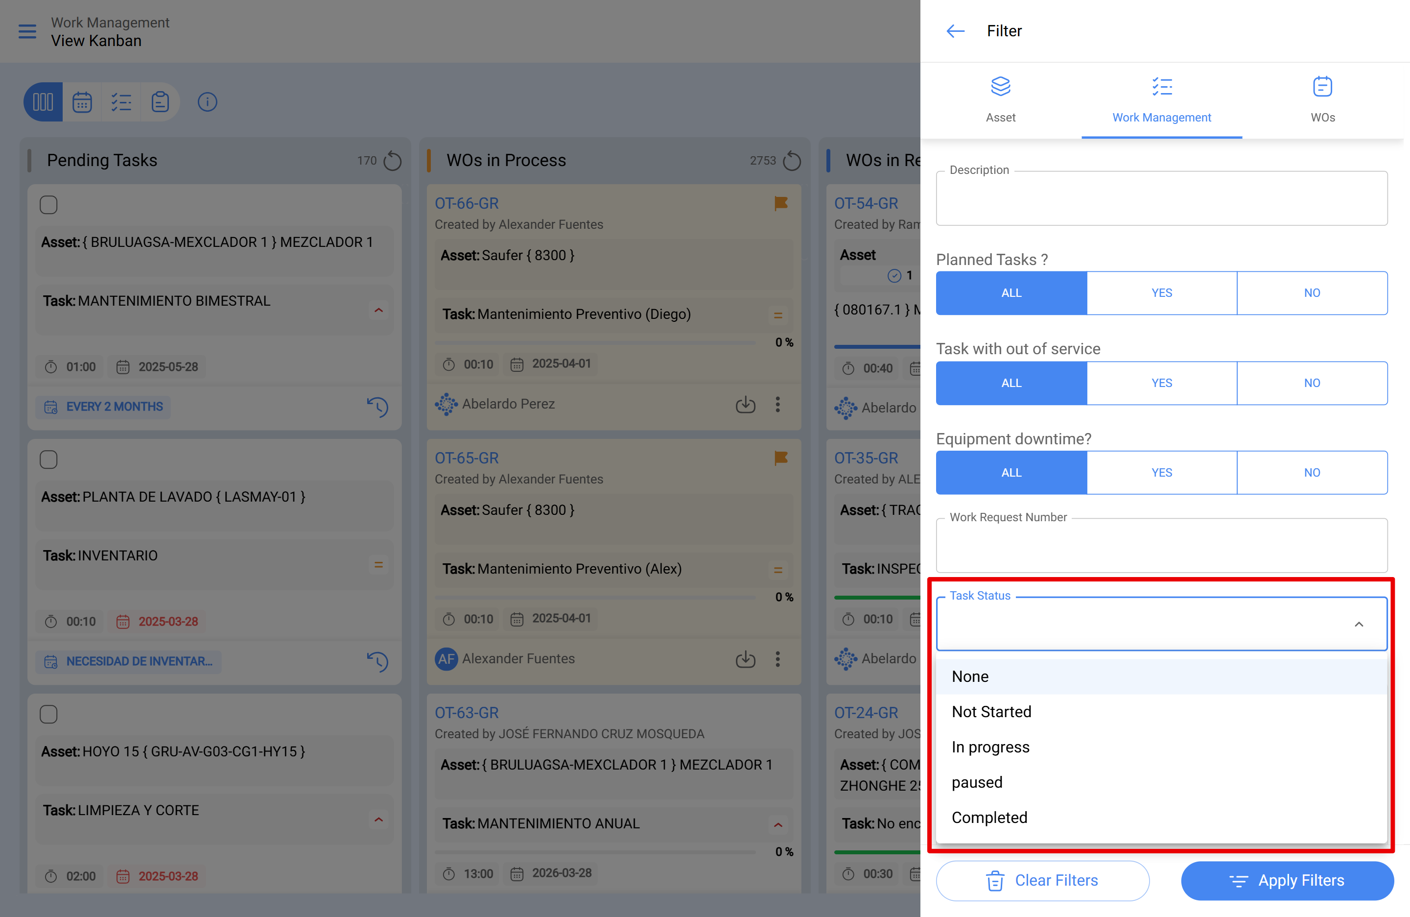Click the Description input field
1410x917 pixels.
point(1161,198)
